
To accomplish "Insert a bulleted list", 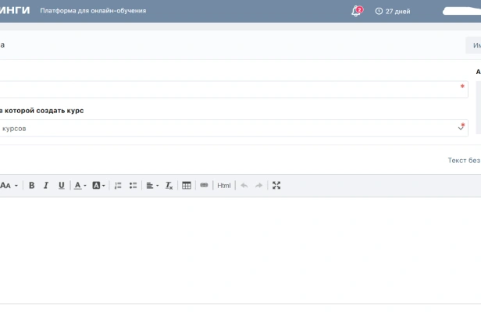I will tap(133, 186).
